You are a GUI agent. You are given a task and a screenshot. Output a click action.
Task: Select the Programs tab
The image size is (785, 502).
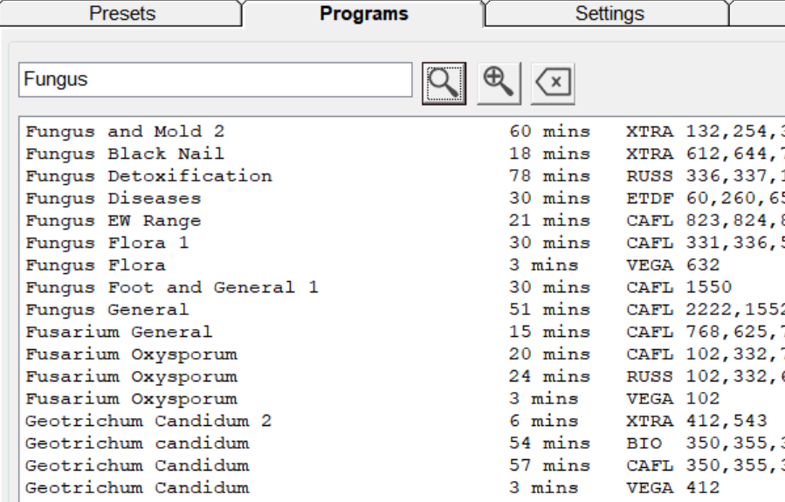364,14
